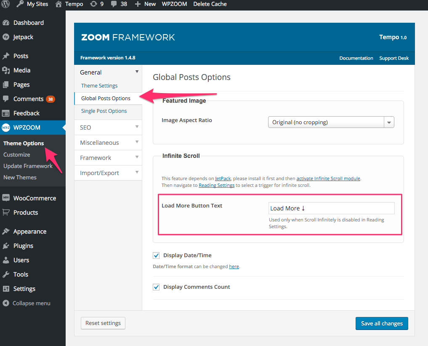
Task: Click the Posts pushpin icon
Action: click(6, 56)
